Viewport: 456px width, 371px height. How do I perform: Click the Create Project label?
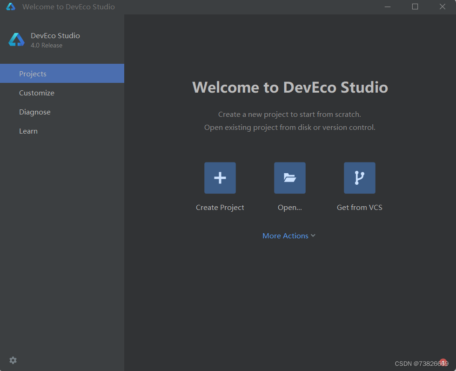click(x=220, y=208)
